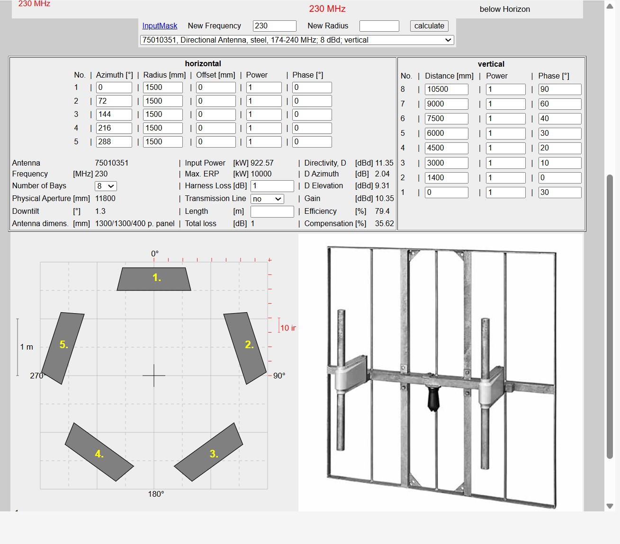Edit the Harness Loss field
620x544 pixels.
(272, 186)
